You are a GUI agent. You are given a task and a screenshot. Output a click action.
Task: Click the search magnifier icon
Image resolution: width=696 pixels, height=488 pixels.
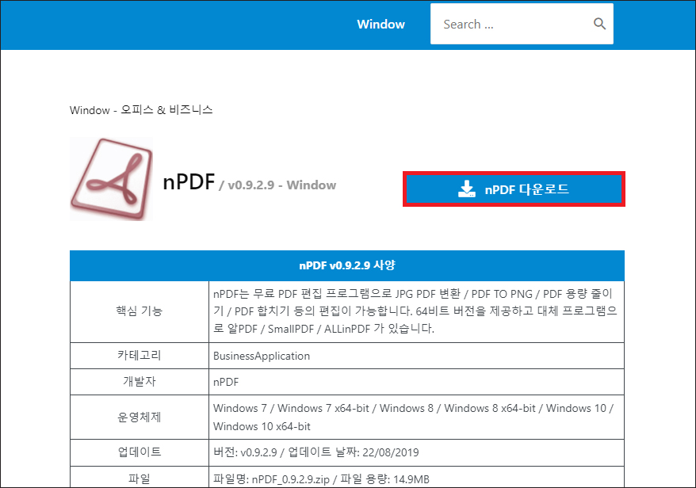click(599, 24)
